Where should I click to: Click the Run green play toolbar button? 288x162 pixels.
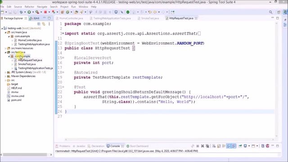[29, 12]
